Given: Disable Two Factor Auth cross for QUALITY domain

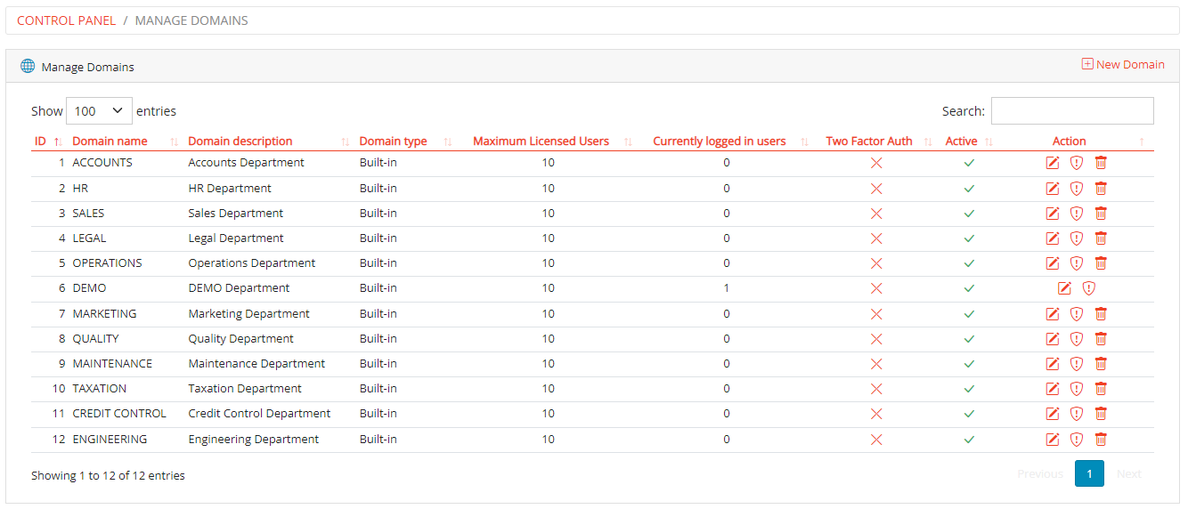Looking at the screenshot, I should point(875,338).
